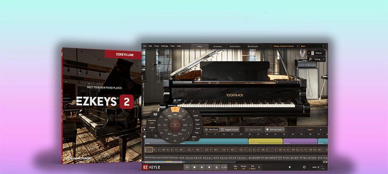Click the playhead marker on timeline
Screen dimensions: 388x174
(x=144, y=137)
